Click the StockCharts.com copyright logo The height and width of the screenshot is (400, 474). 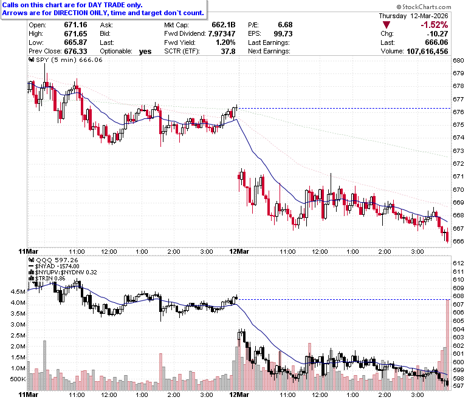click(x=424, y=7)
